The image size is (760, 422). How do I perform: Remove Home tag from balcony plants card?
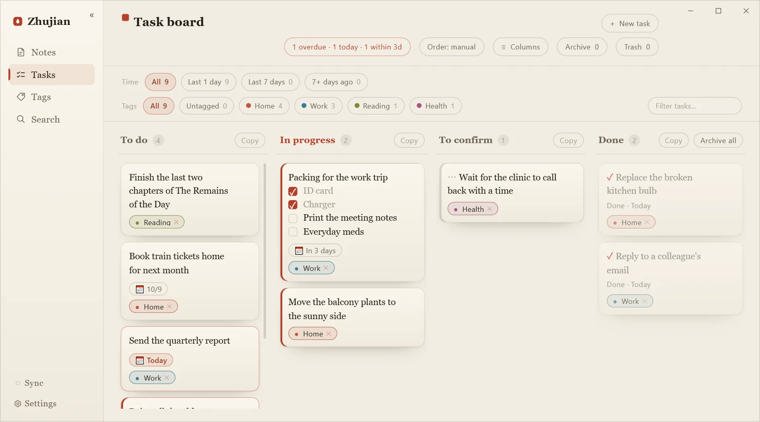[329, 334]
